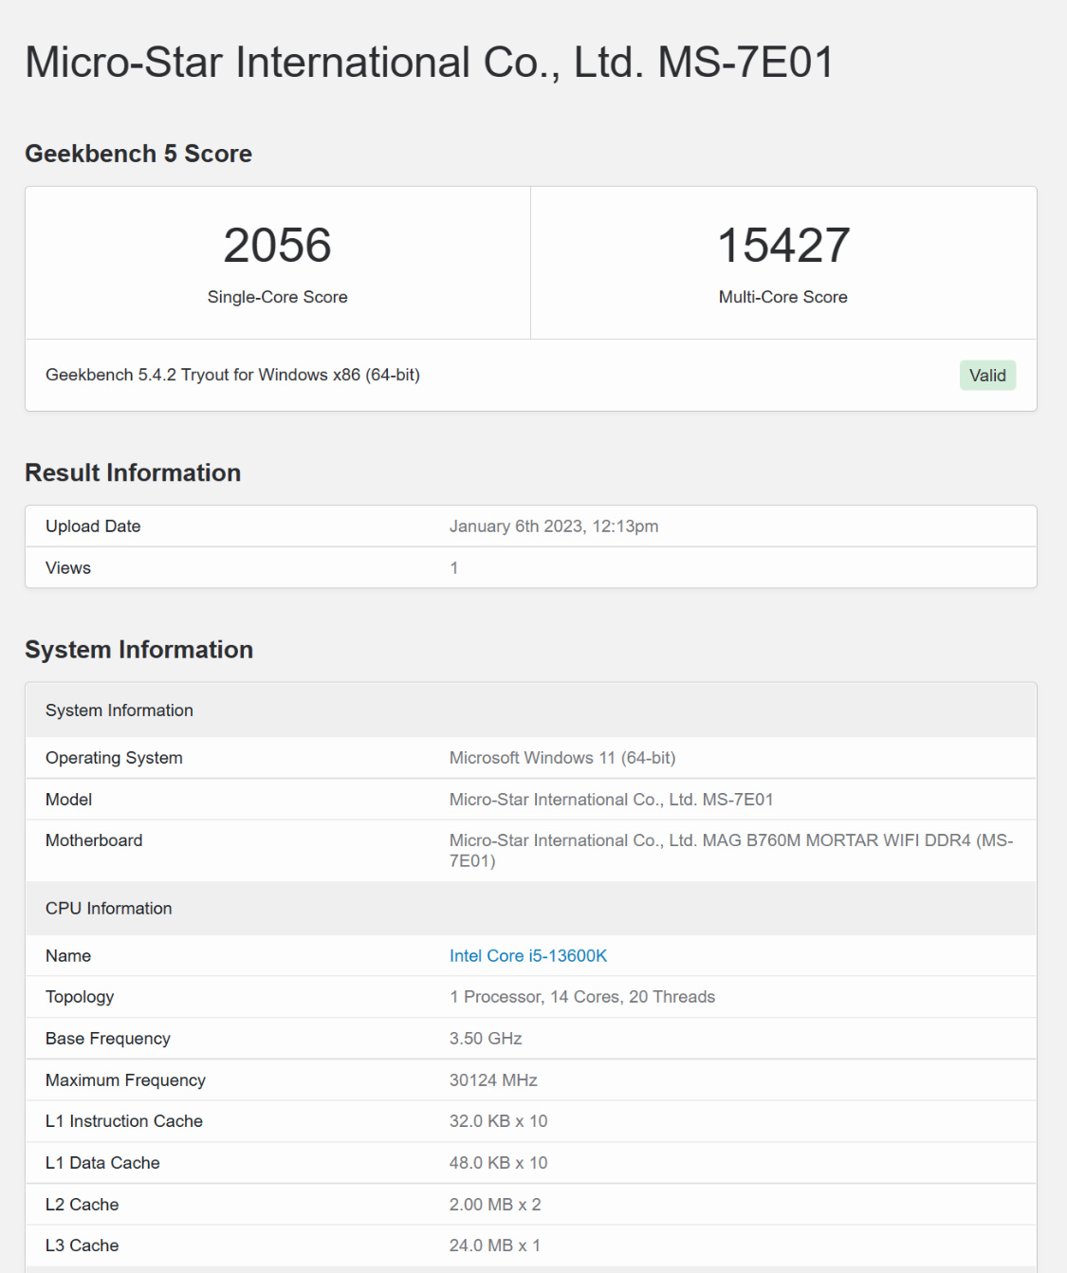Click the L2 Cache label
Image resolution: width=1067 pixels, height=1273 pixels.
tap(83, 1205)
